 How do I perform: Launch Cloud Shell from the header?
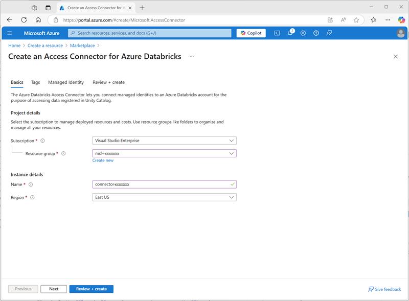[277, 33]
